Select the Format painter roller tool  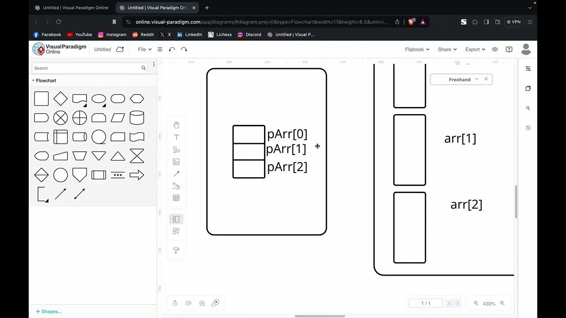pos(176,250)
